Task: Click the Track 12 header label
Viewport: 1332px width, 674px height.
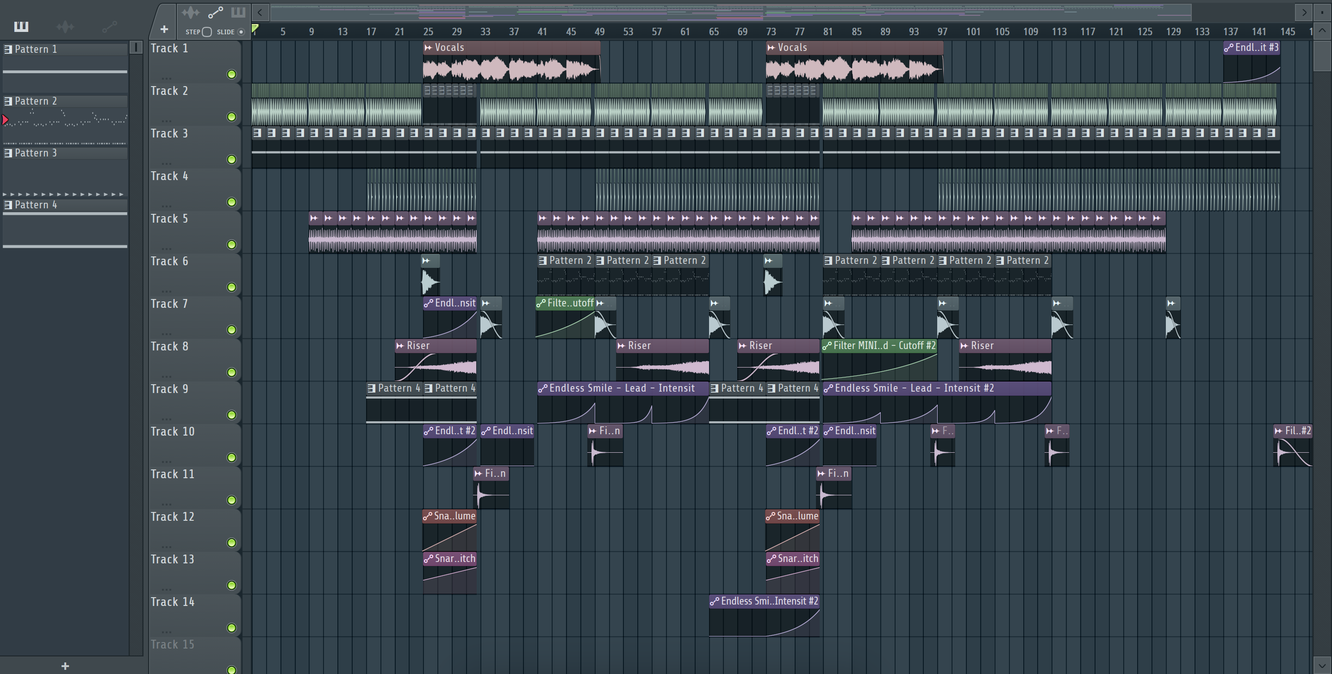Action: pyautogui.click(x=173, y=517)
